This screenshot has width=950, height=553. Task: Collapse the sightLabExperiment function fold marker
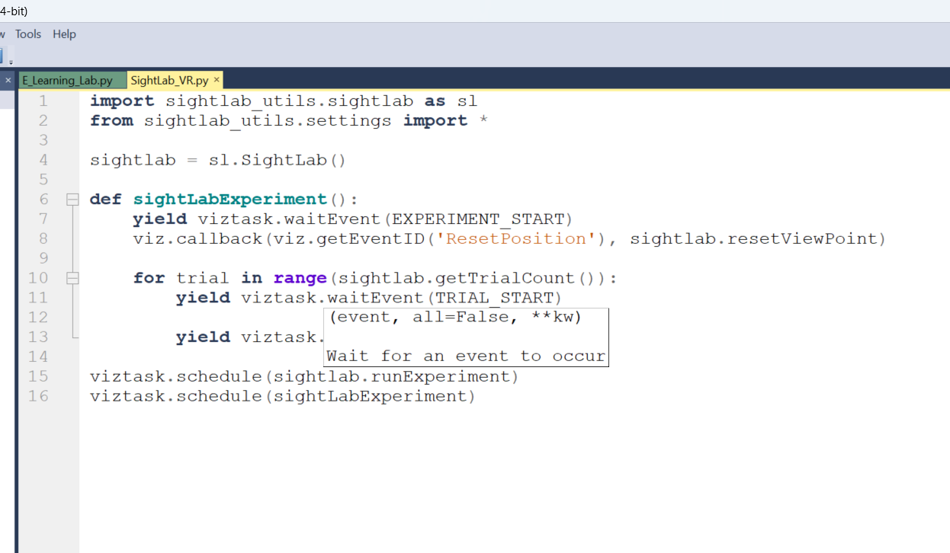point(72,200)
